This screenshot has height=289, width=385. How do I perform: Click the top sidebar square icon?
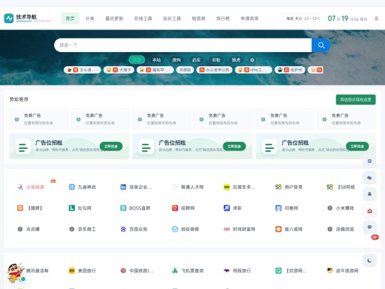[x=370, y=161]
